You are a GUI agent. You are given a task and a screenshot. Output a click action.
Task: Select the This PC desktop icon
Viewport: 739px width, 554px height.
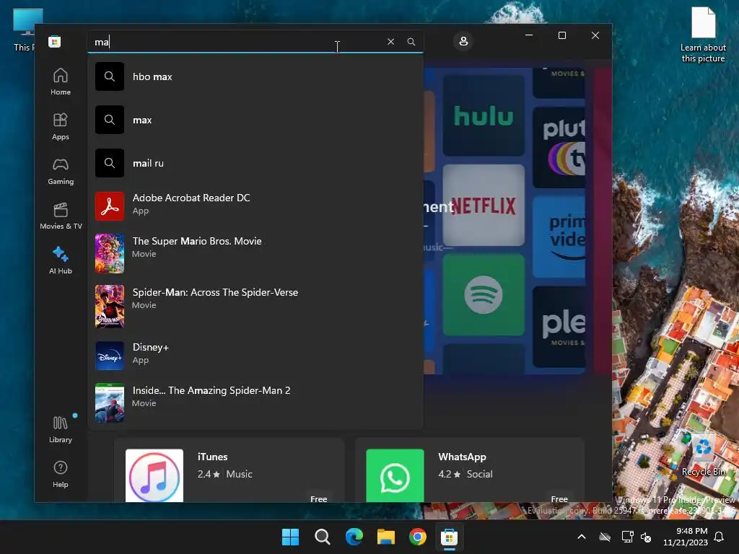click(25, 30)
